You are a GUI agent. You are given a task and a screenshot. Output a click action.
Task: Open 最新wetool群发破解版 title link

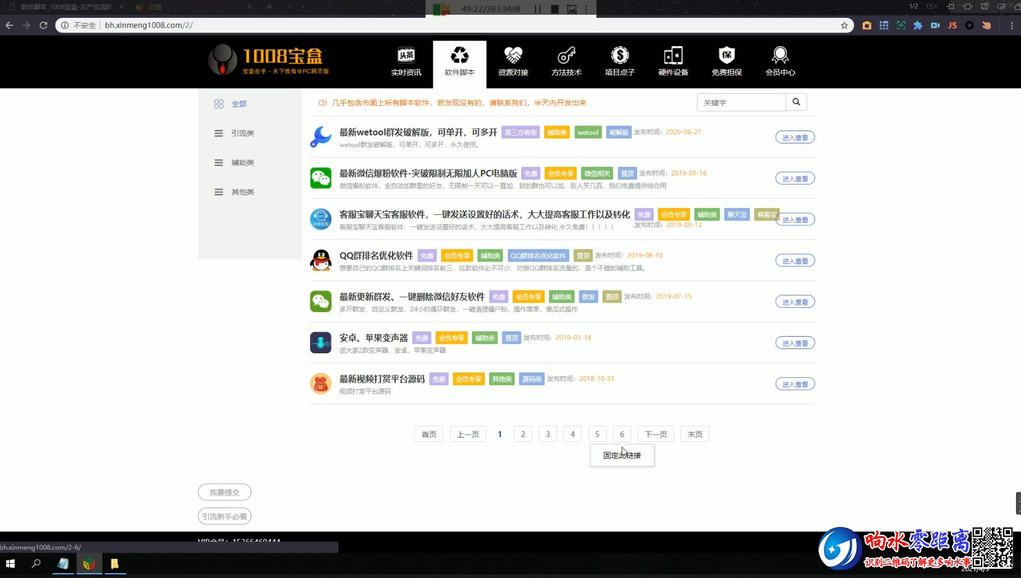pos(418,132)
